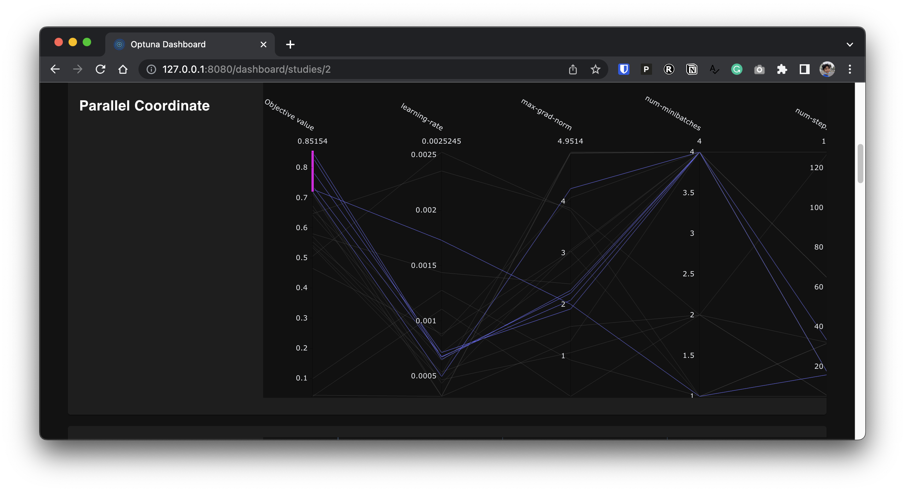The width and height of the screenshot is (905, 492).
Task: Click the browser profile avatar
Action: [x=828, y=69]
